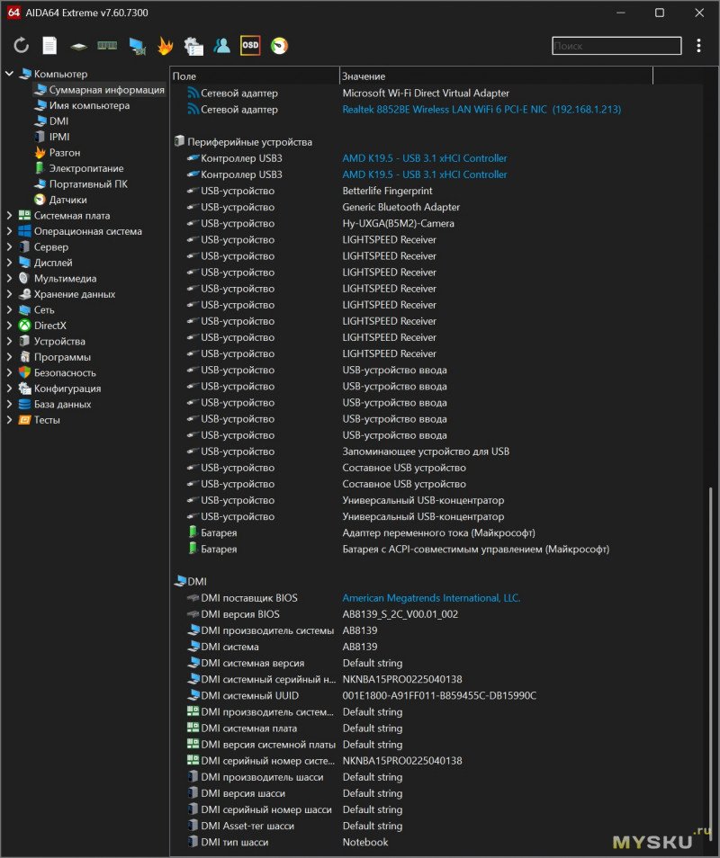
Task: Focus the Поиск search field
Action: 616,46
